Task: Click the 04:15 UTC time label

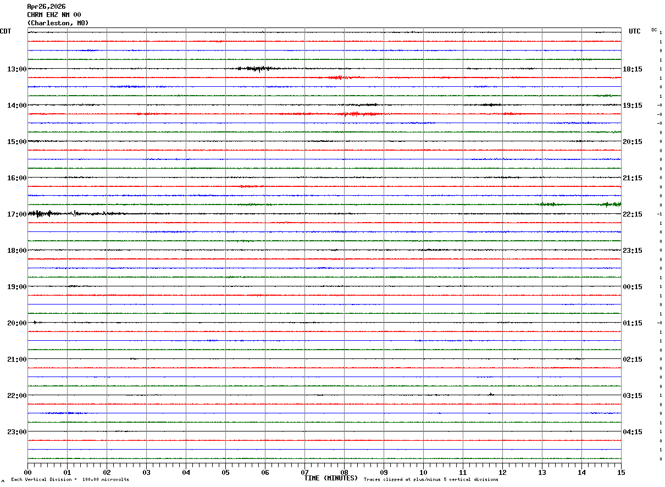Action: pyautogui.click(x=633, y=432)
